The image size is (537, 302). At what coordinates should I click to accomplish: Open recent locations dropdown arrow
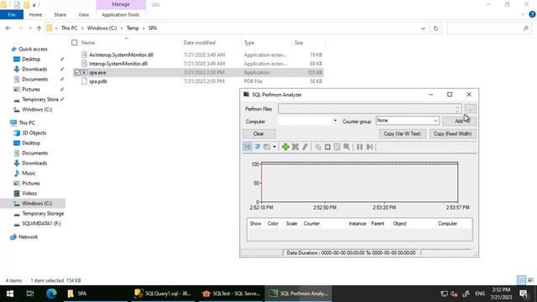tap(30, 28)
